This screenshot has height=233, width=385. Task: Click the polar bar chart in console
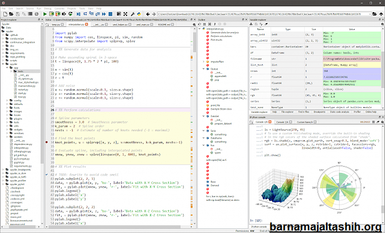(x=339, y=187)
